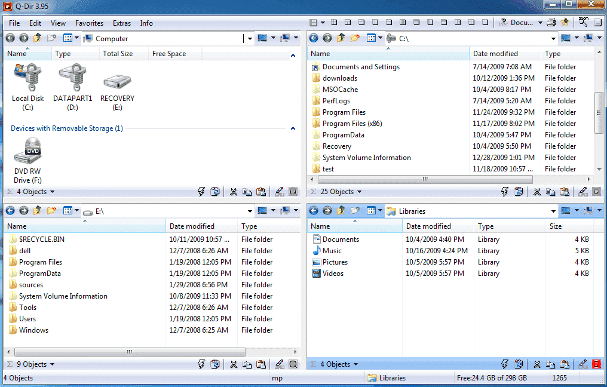
Task: Refresh the C:\ pane with the lightning icon
Action: (x=505, y=191)
